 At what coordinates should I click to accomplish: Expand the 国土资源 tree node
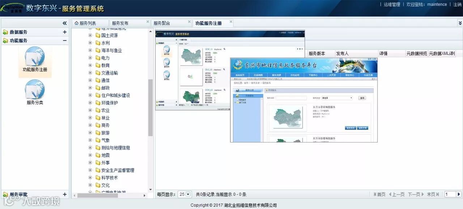pyautogui.click(x=90, y=35)
